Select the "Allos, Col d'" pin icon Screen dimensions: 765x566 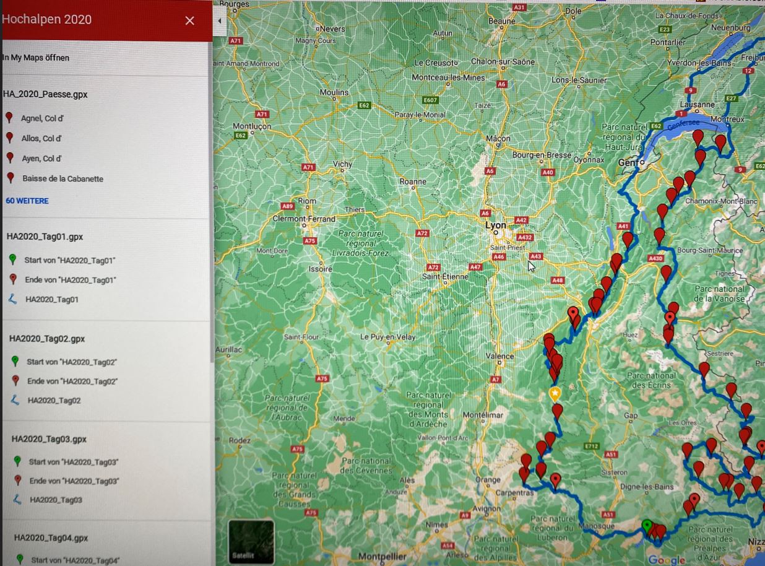(9, 137)
